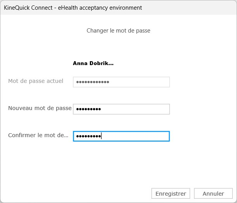Screen dimensions: 237x203
Task: Focus the Mot de passe actuel field
Action: 121,82
